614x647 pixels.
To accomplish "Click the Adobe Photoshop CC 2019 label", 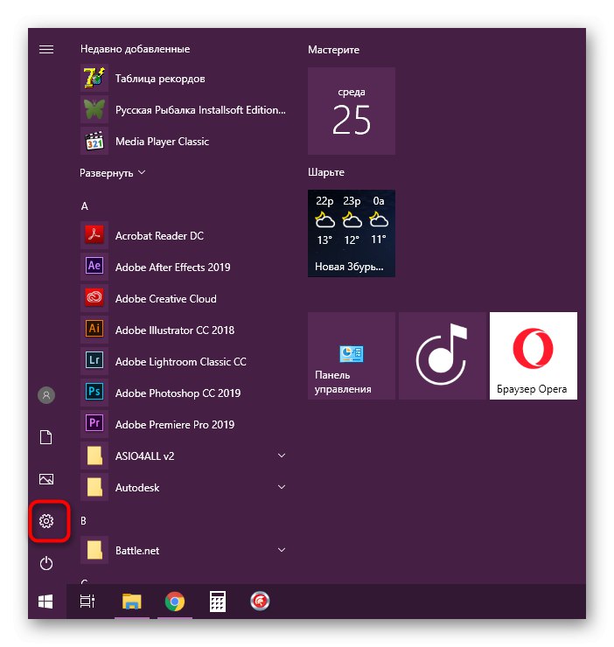I will pos(178,393).
